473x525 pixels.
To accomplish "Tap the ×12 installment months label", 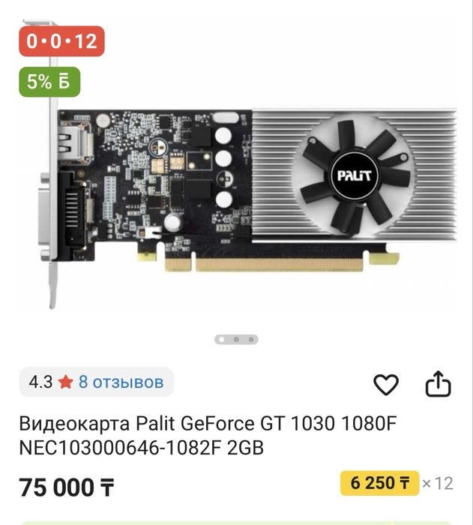I will (x=438, y=483).
